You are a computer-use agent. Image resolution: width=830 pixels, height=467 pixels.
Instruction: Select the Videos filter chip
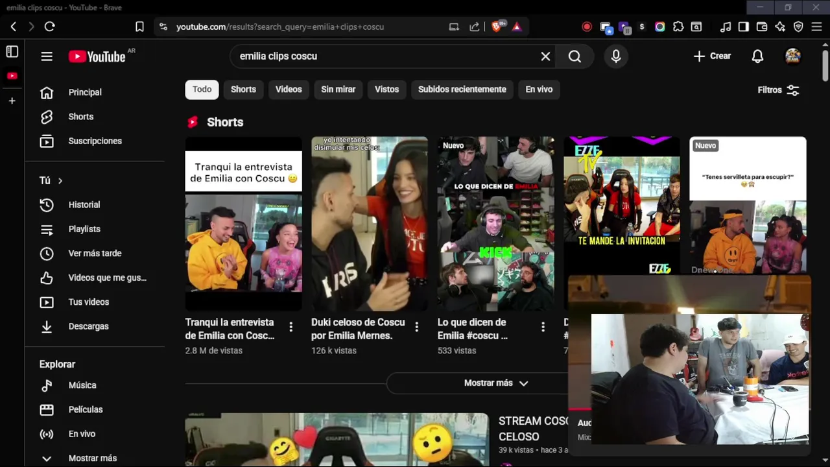[x=289, y=90]
